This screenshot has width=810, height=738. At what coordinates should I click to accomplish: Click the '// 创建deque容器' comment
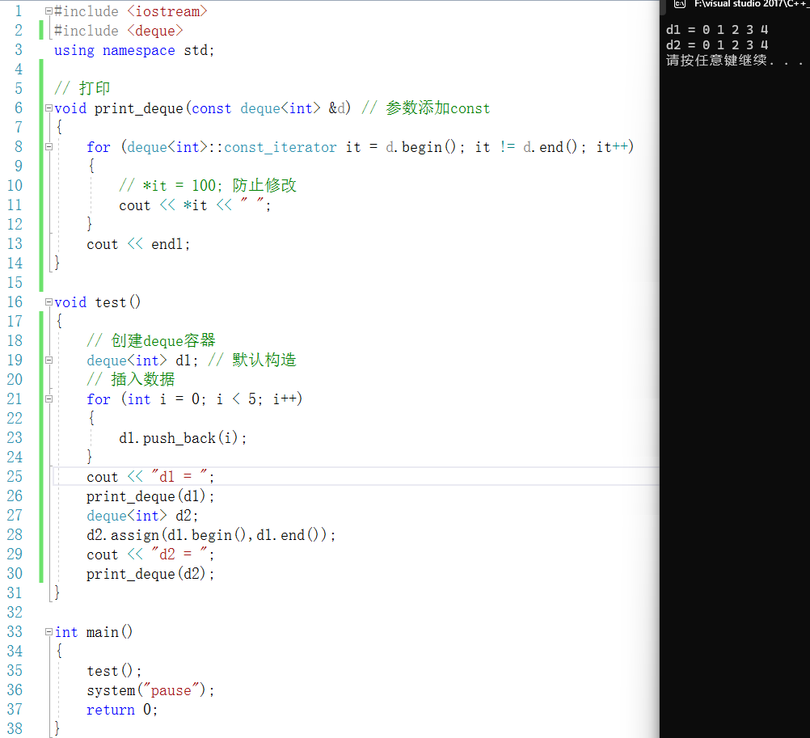(x=151, y=341)
